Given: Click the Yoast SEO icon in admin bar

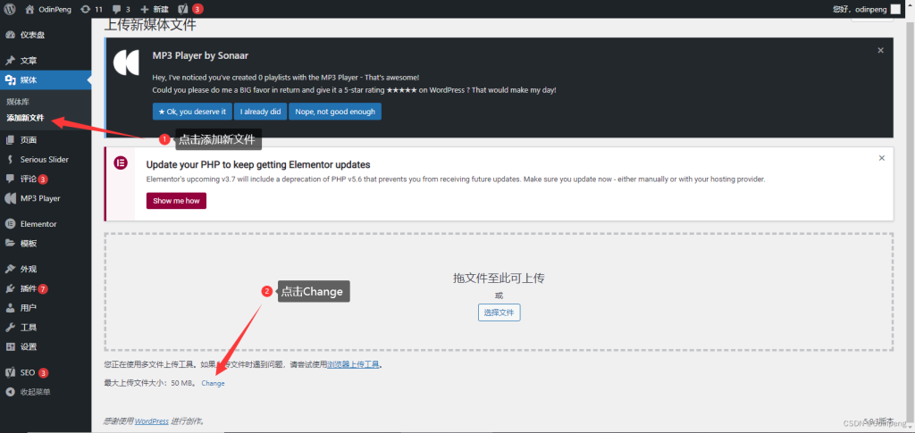Looking at the screenshot, I should click(x=182, y=9).
